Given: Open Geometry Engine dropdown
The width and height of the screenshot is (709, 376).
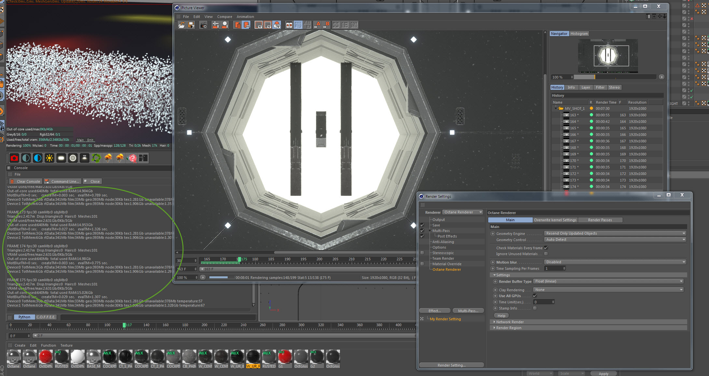Looking at the screenshot, I should click(x=615, y=233).
